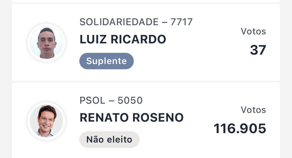Click the SOLIDARIEDADE – 7717 party label
Screen dimensions: 292x158
136,22
